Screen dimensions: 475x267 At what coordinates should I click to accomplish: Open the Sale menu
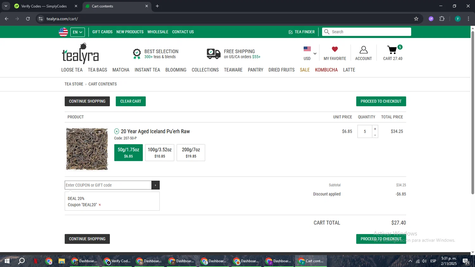[x=305, y=70]
